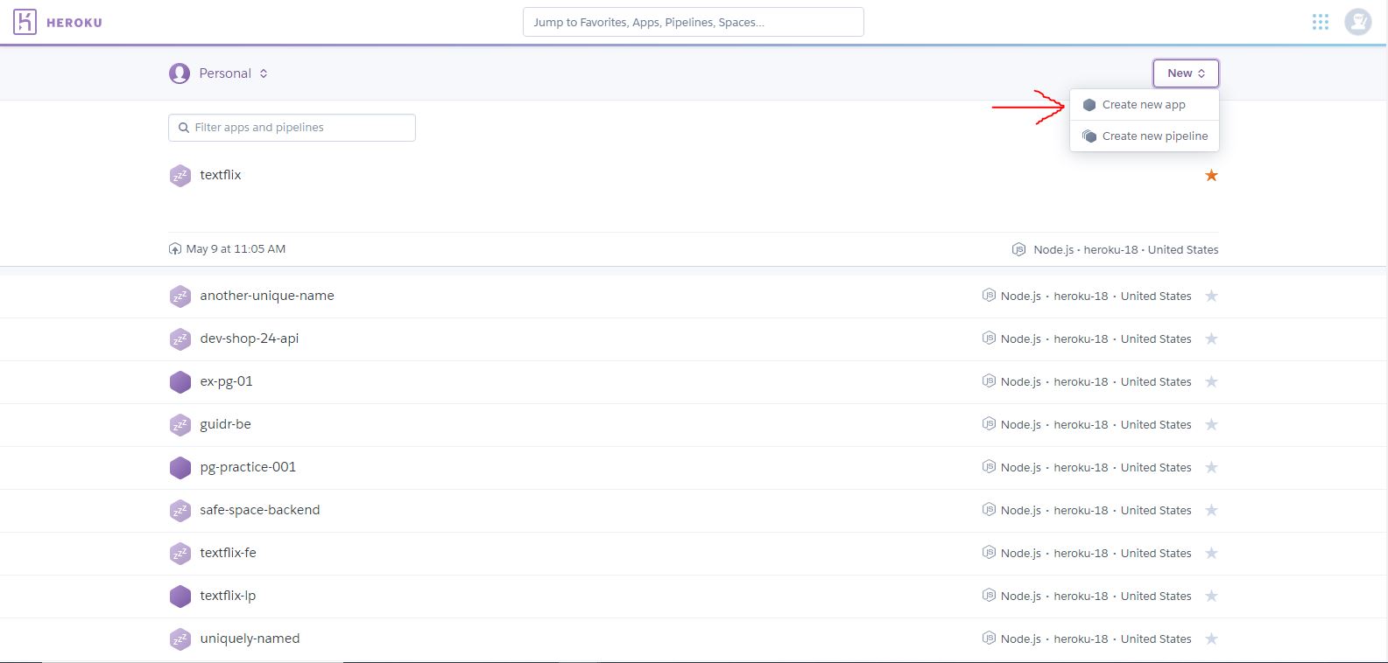Image resolution: width=1388 pixels, height=663 pixels.
Task: Click the textflix-lp app hexagon icon
Action: tap(180, 597)
